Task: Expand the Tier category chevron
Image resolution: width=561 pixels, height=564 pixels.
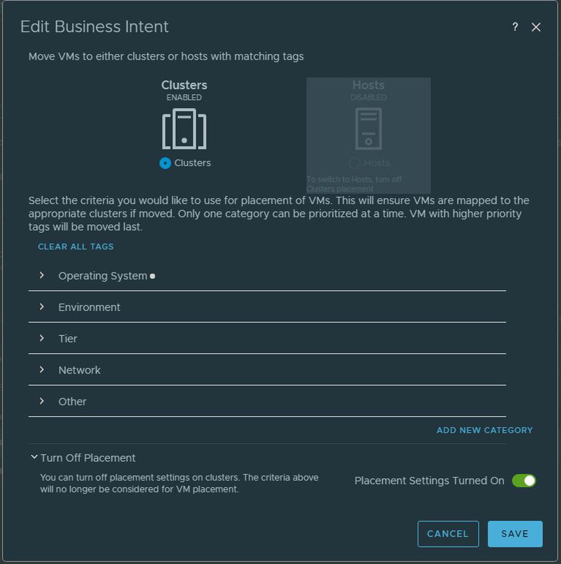Action: (42, 338)
